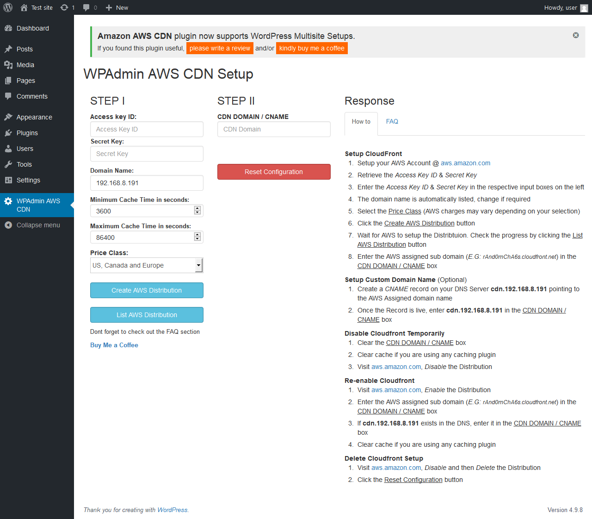Dismiss the Amazon AWS CDN notice
The image size is (592, 519).
click(576, 35)
